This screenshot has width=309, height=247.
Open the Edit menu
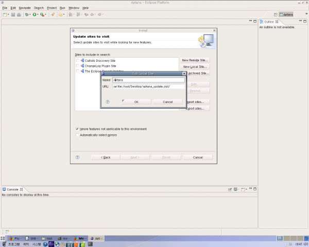13,8
